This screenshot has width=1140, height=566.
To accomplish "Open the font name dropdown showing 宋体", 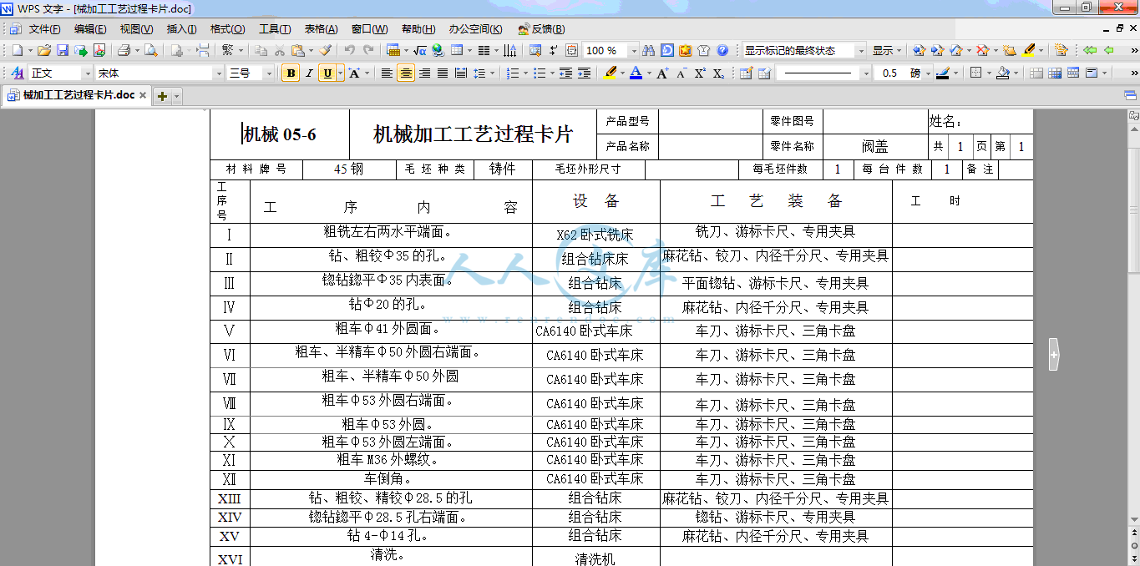I will coord(219,73).
